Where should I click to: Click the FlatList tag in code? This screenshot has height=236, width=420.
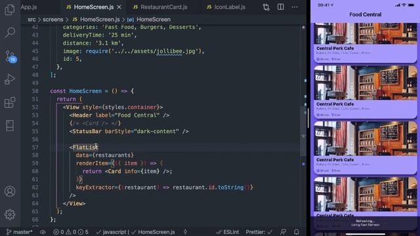(x=85, y=147)
